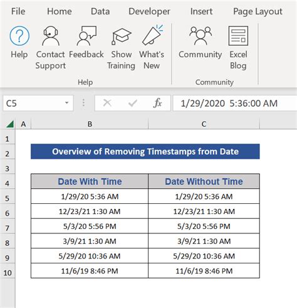Image resolution: width=297 pixels, height=308 pixels.
Task: Open the Page Layout tab
Action: pyautogui.click(x=258, y=12)
